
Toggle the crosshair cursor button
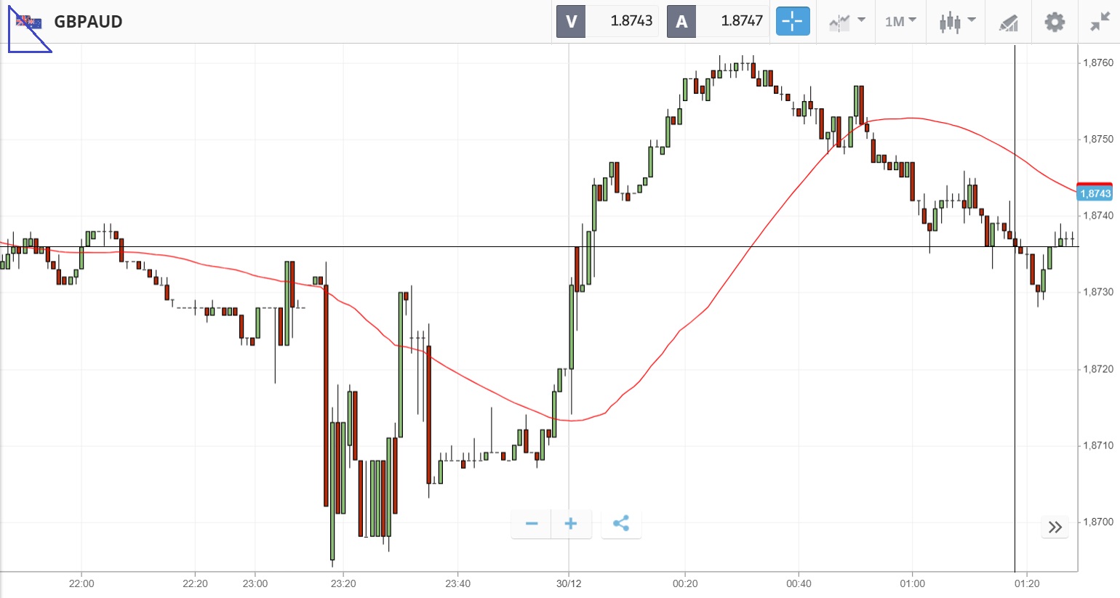[792, 21]
